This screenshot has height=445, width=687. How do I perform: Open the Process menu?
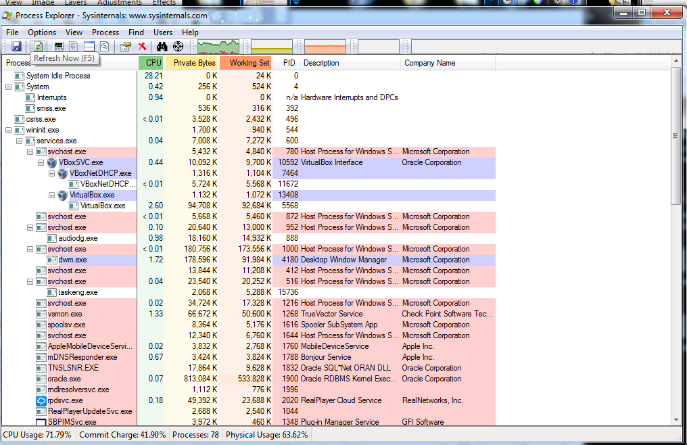[105, 32]
